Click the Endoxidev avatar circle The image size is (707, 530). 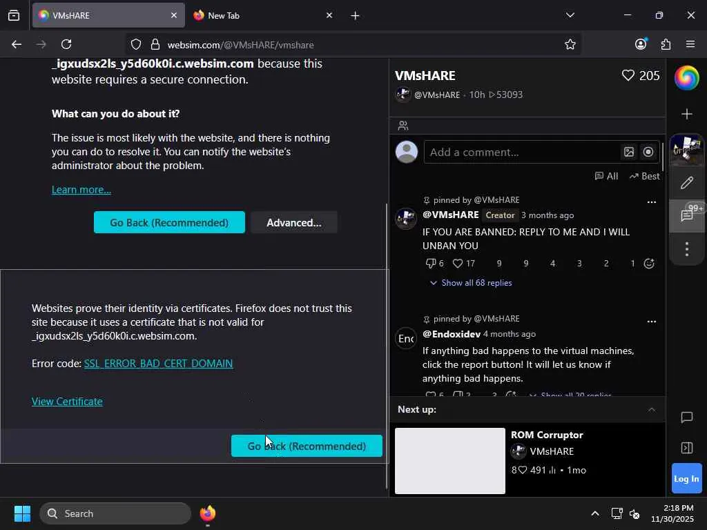[x=406, y=338]
